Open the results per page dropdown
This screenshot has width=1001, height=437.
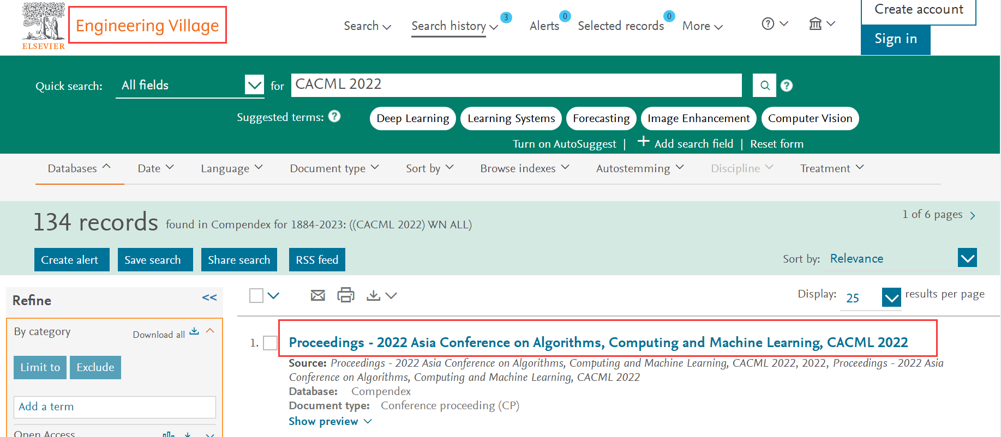tap(892, 298)
